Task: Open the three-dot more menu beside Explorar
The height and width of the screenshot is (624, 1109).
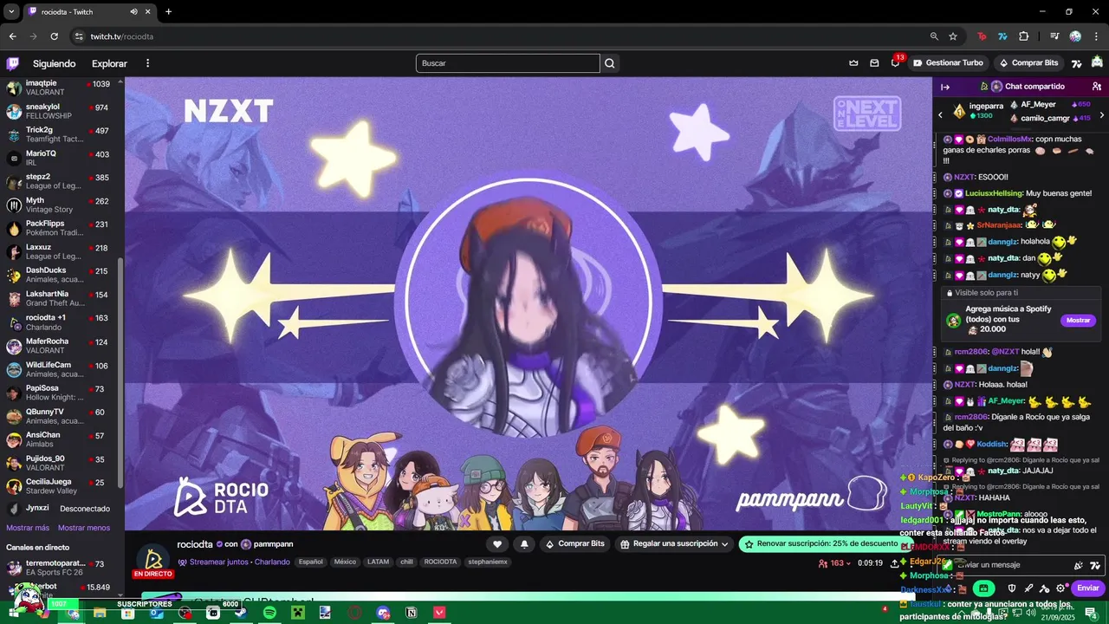Action: pos(147,63)
